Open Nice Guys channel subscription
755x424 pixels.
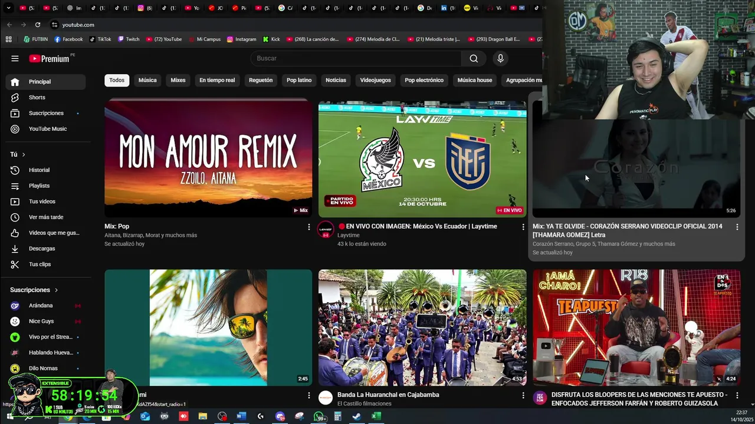(x=46, y=322)
